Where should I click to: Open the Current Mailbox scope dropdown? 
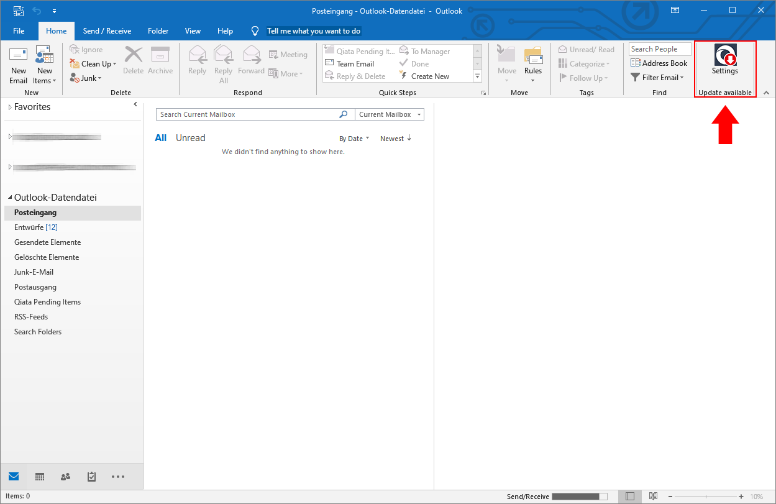(x=389, y=114)
